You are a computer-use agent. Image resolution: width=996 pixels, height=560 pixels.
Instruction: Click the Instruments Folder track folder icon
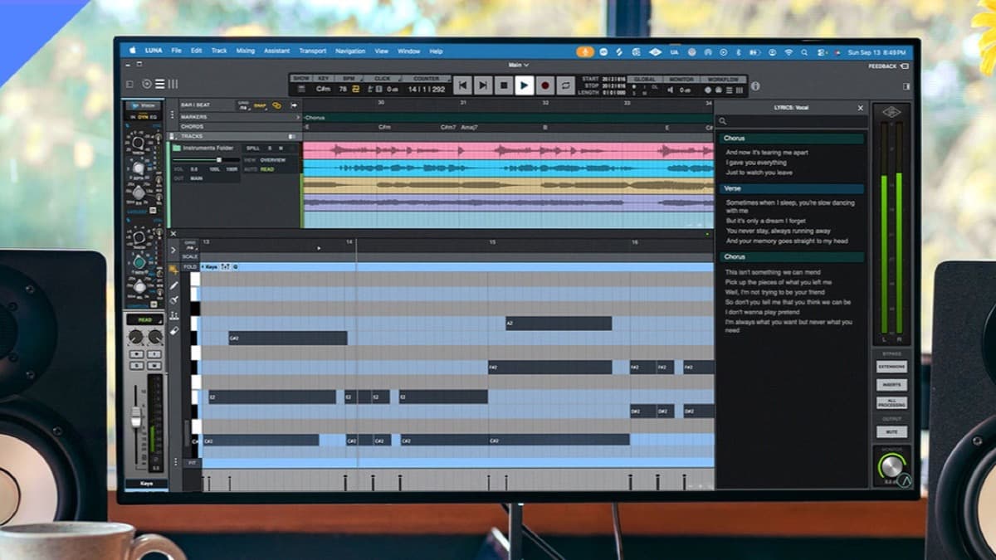(x=177, y=148)
